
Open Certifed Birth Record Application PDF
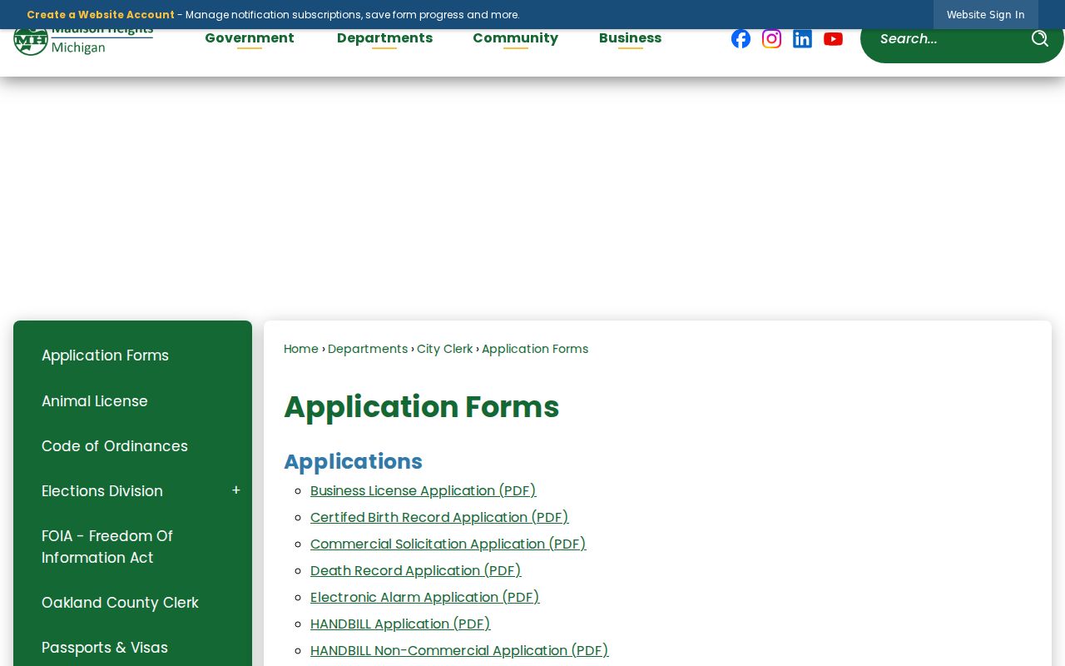tap(439, 518)
